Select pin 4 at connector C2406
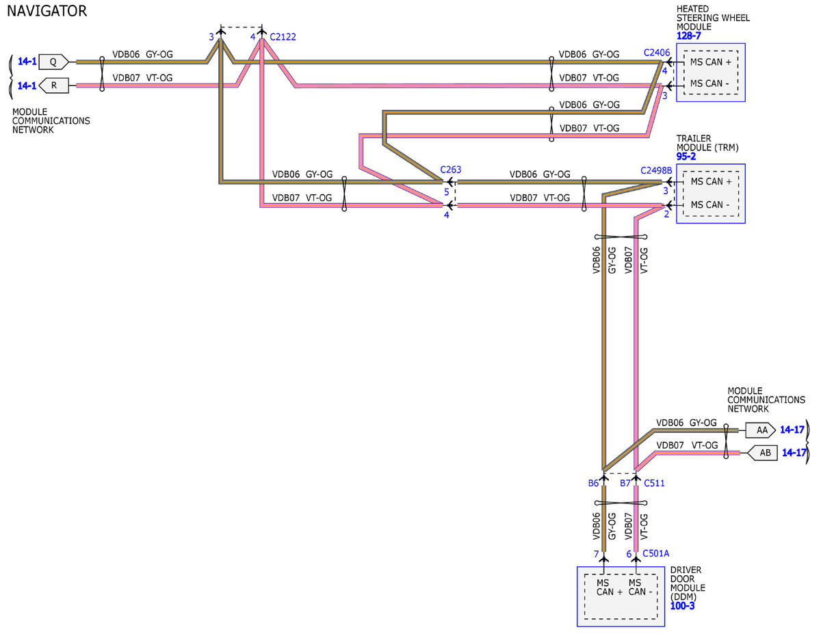 click(664, 70)
